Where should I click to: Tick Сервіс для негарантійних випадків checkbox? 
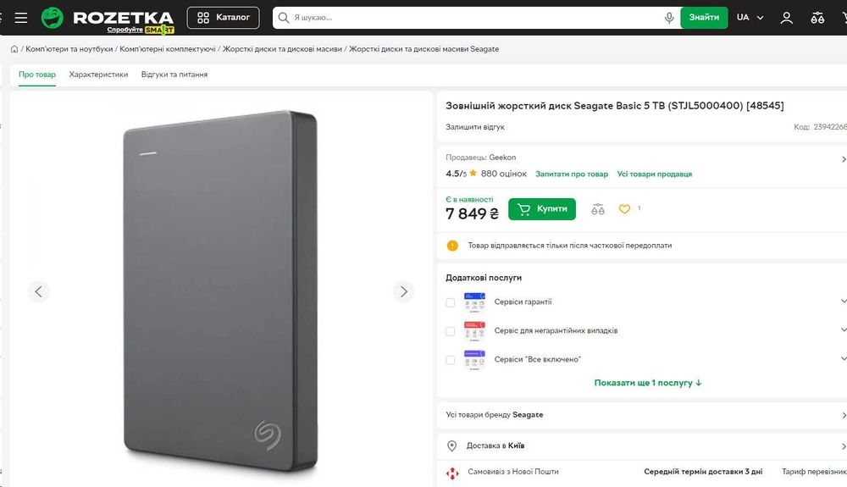click(450, 331)
